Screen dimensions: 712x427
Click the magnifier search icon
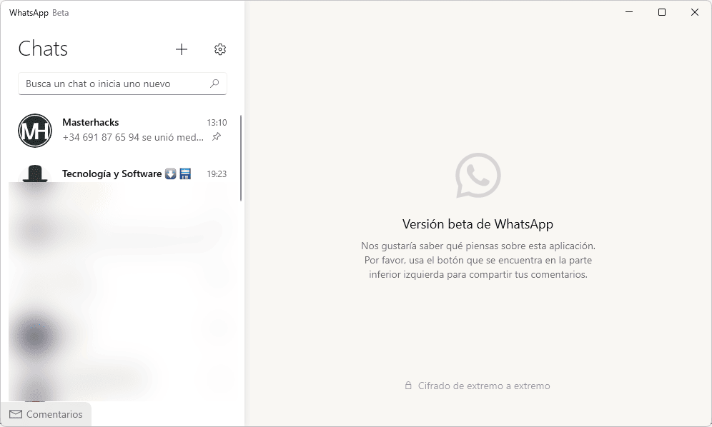(x=214, y=84)
